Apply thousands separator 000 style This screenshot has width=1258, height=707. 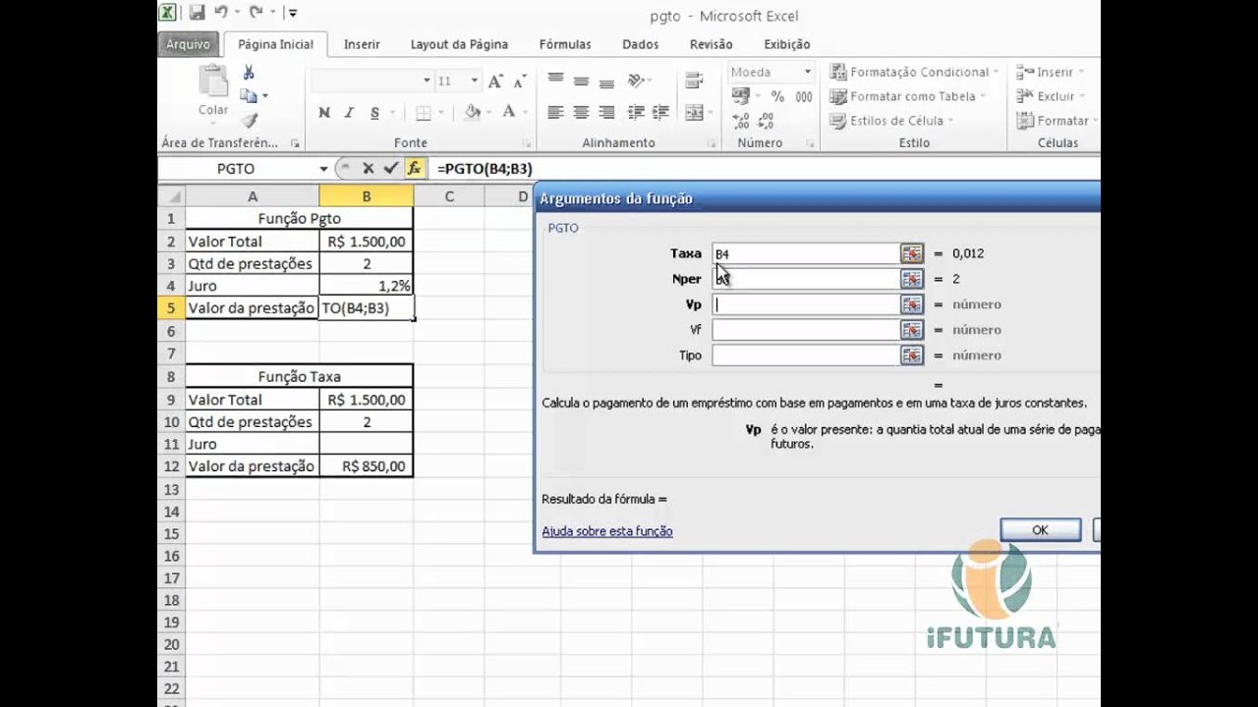click(804, 96)
